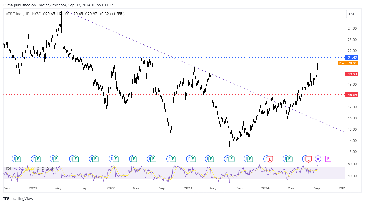Click the April 2023 earnings marker

(x=211, y=159)
